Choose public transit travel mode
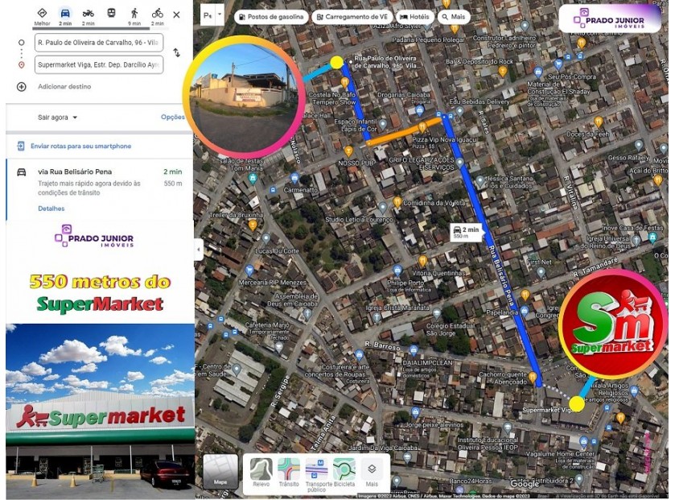Viewport: 675px width, 500px height. (111, 13)
